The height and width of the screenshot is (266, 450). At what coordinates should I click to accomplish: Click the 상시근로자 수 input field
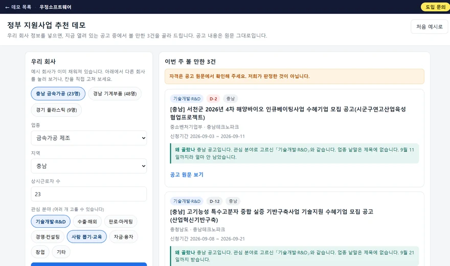(88, 194)
